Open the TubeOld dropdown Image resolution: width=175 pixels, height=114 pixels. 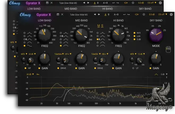(96, 54)
